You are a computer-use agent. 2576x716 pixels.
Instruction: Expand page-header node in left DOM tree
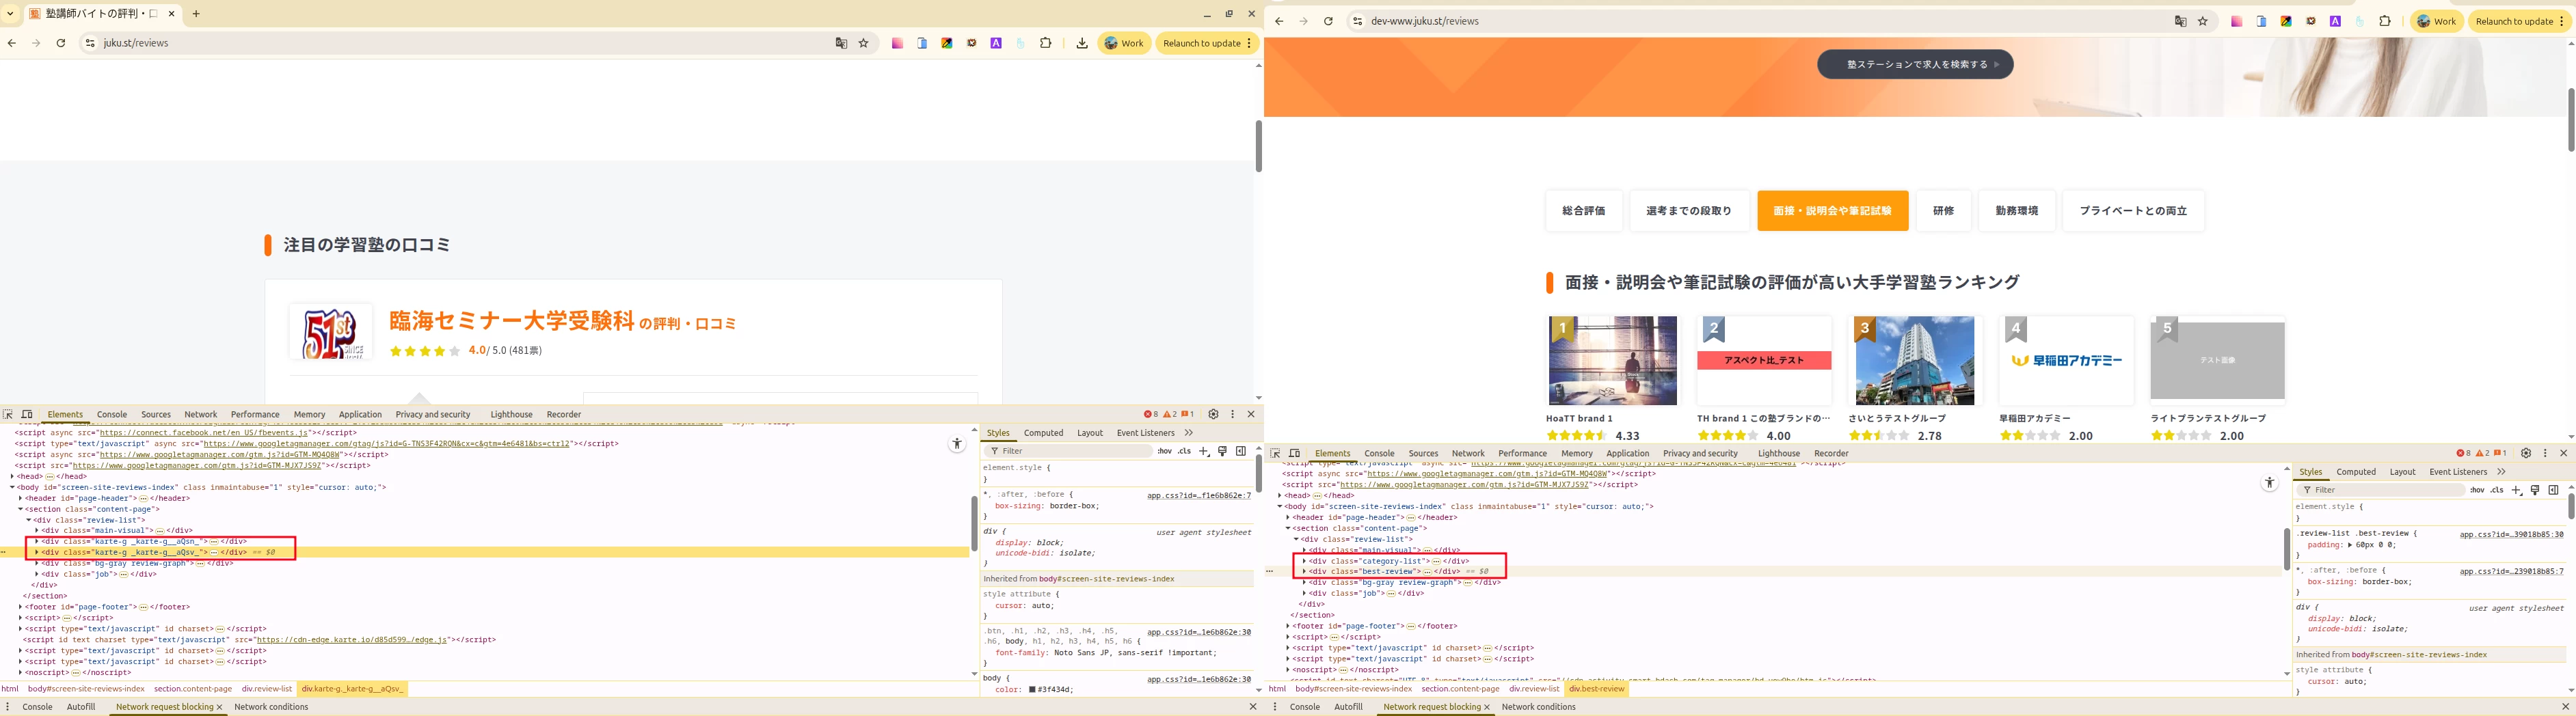[20, 498]
